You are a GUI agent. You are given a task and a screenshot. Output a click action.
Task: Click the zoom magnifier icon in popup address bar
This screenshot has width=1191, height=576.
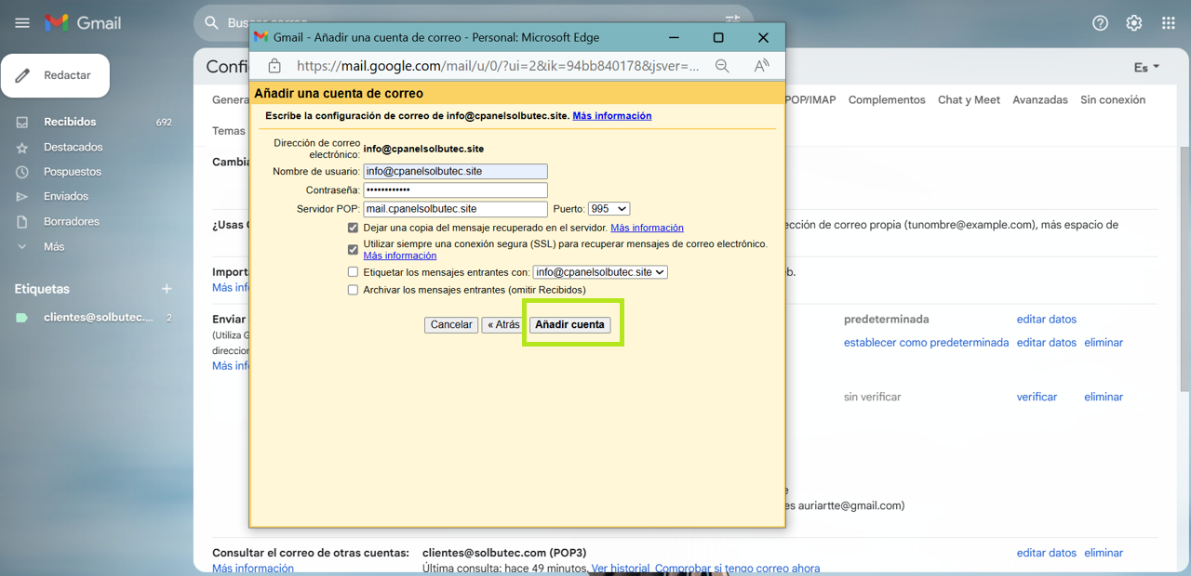click(x=722, y=66)
